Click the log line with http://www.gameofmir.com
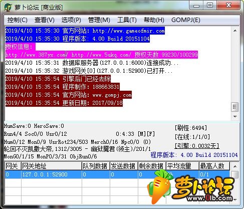The image size is (244, 209). 85,31
